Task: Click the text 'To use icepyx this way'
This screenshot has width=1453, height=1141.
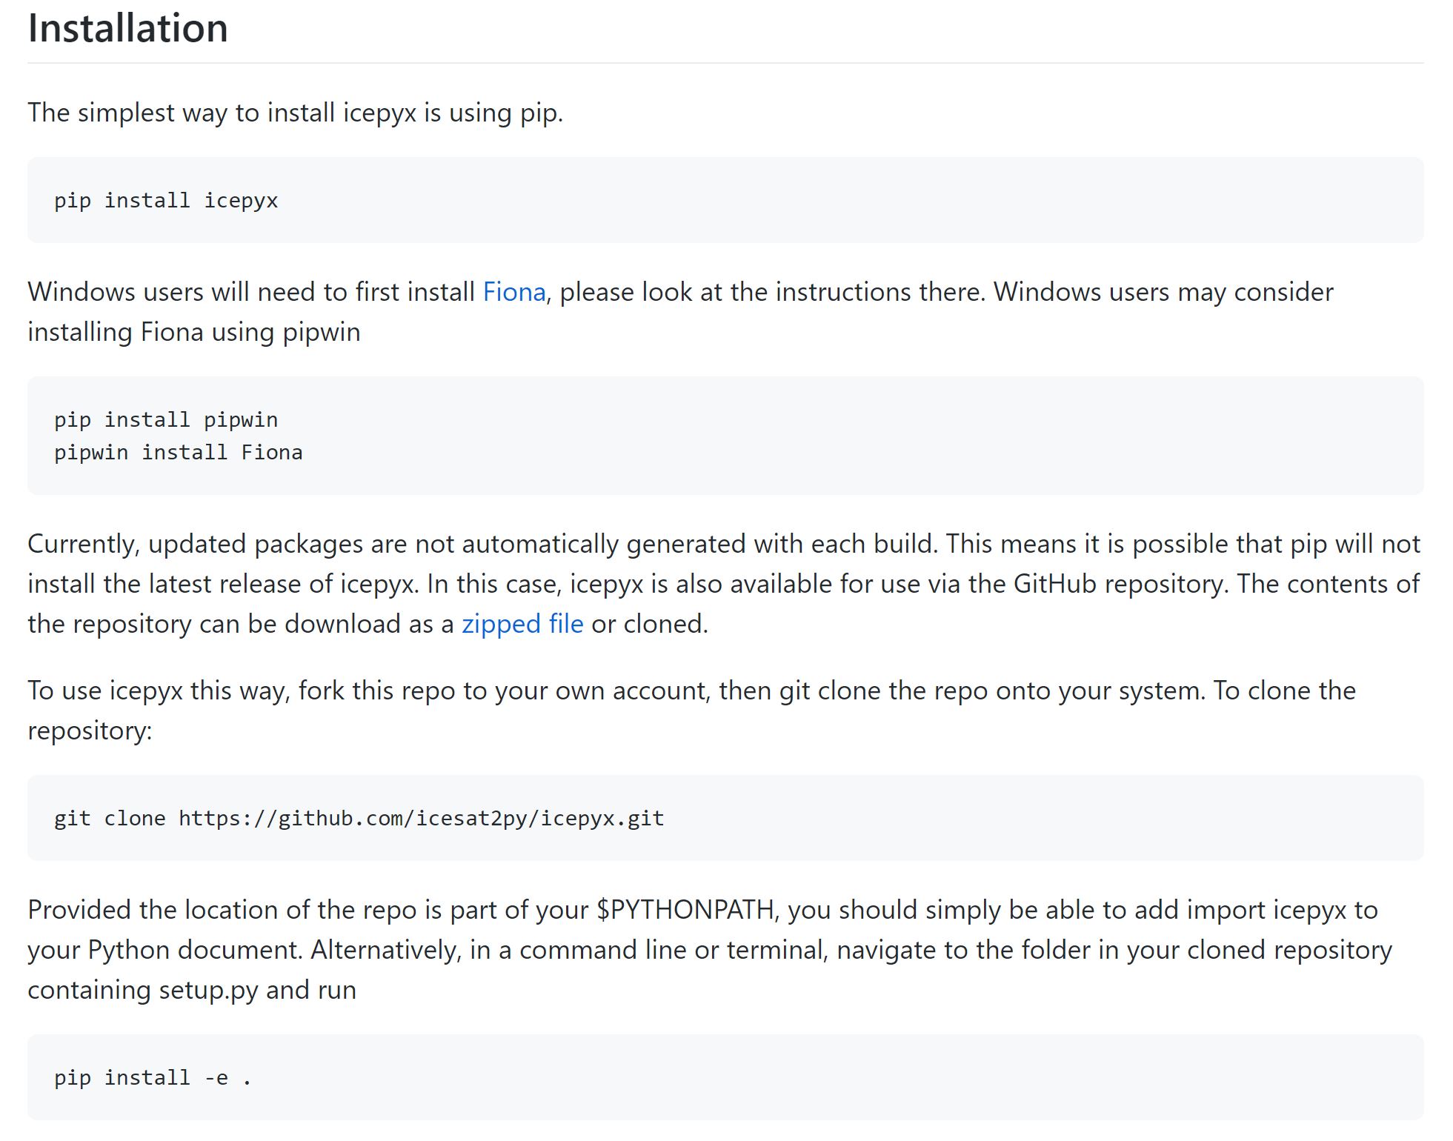Action: pos(159,691)
